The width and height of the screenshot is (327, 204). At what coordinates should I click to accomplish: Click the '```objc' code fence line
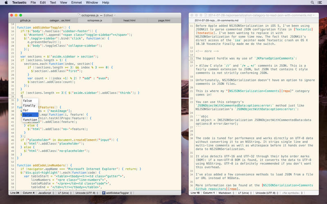tap(202, 116)
